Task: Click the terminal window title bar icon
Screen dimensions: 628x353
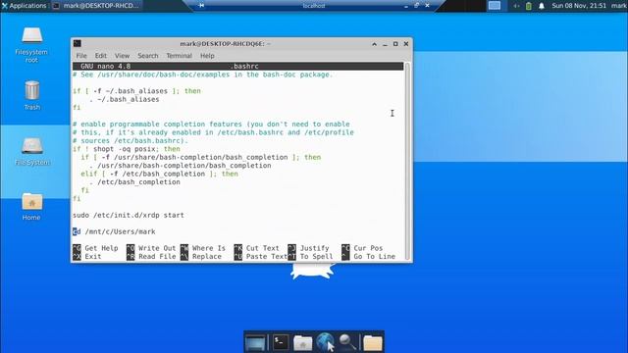Action: point(78,43)
